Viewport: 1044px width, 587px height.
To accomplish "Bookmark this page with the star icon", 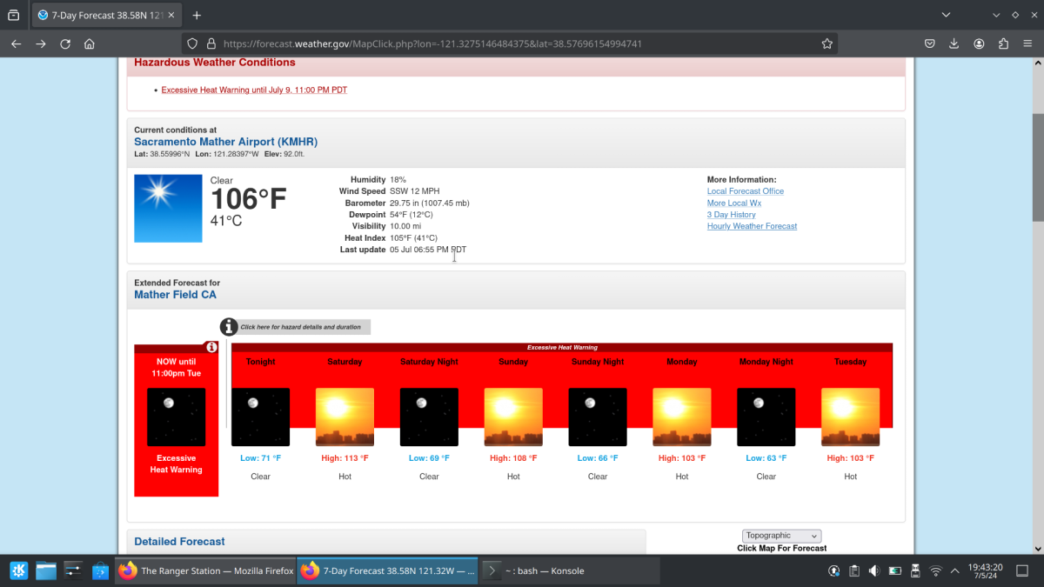I will point(826,43).
